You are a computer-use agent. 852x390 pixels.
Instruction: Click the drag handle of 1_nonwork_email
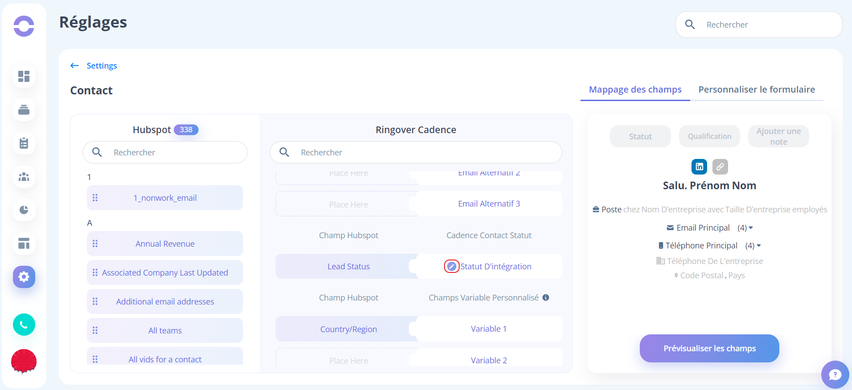pos(95,198)
